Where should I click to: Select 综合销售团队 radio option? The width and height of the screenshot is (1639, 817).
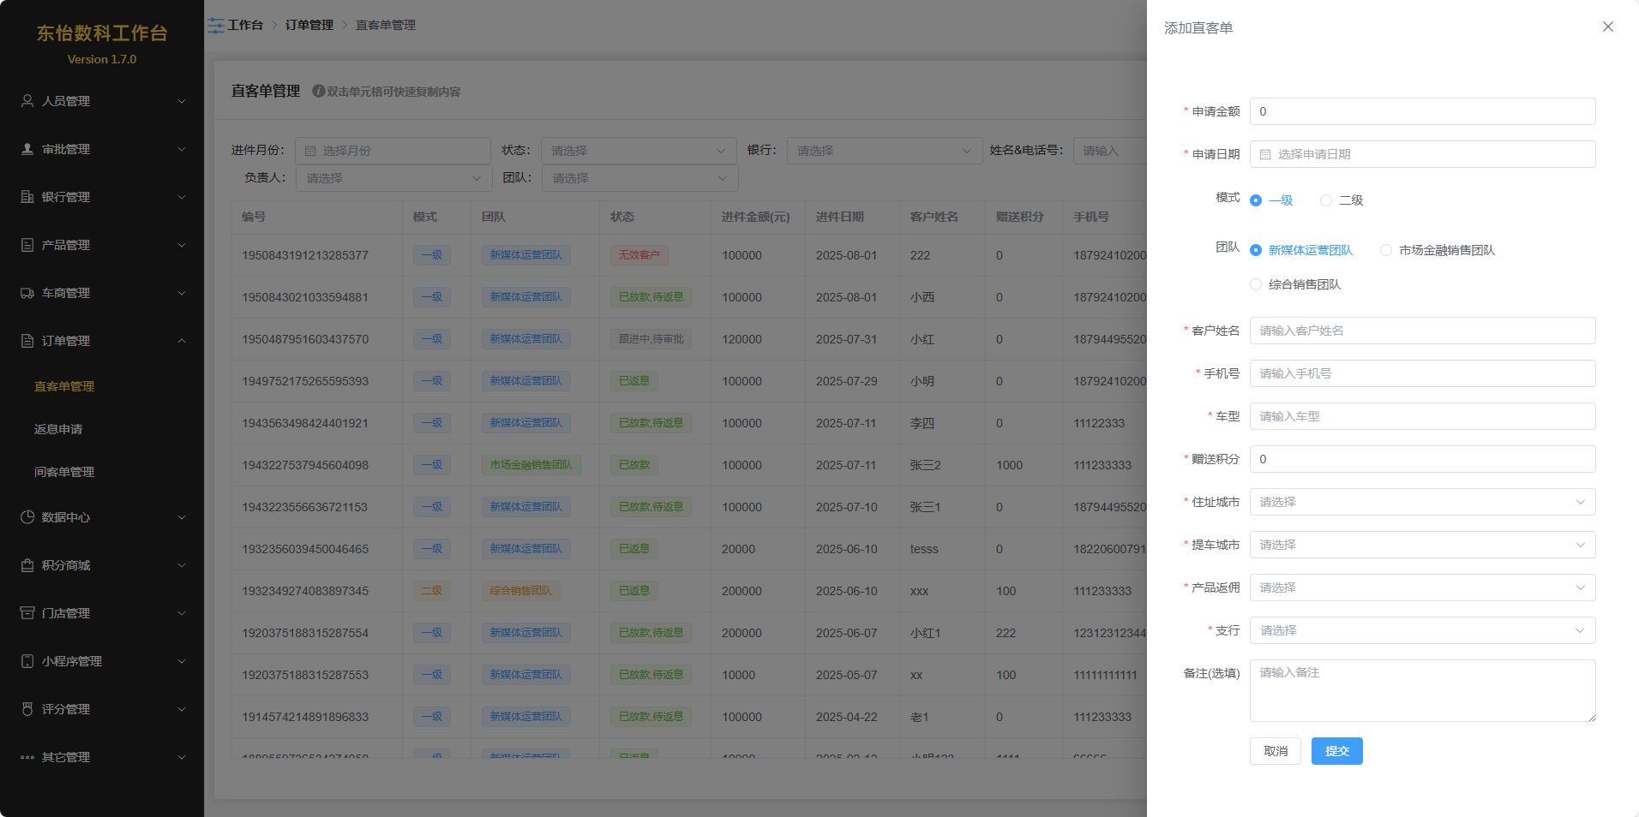[x=1256, y=284]
